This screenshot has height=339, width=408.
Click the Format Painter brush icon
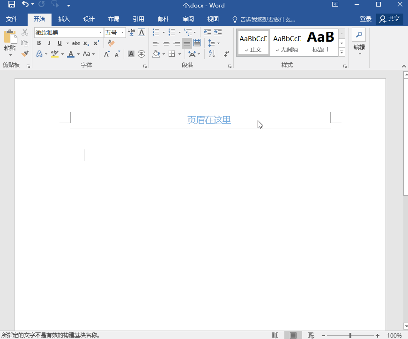(25, 54)
